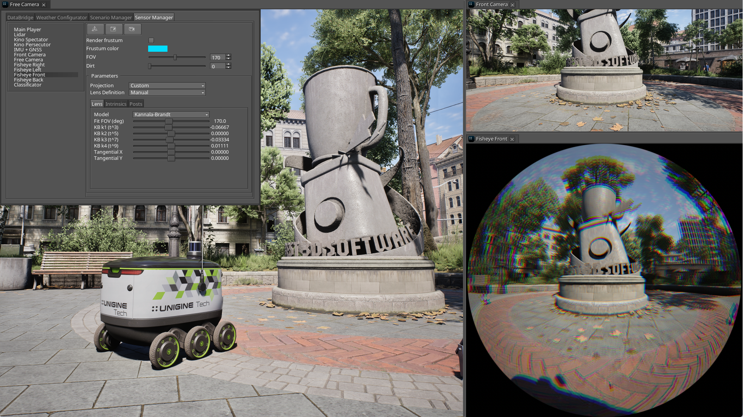Click the KB k3 (t^7) slider handle
The image size is (743, 417).
(x=170, y=140)
